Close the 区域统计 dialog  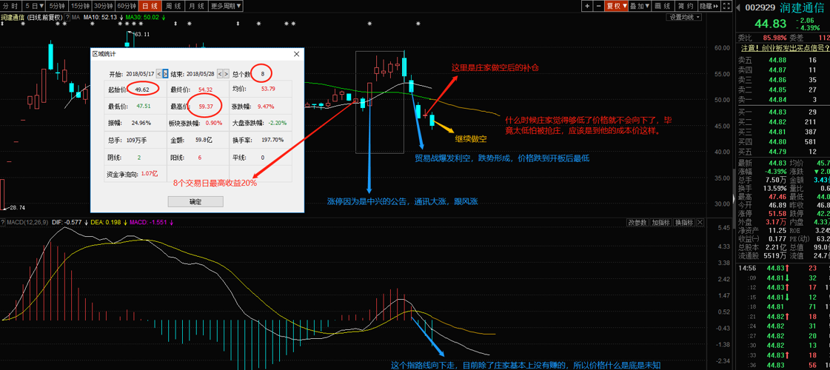coord(296,53)
